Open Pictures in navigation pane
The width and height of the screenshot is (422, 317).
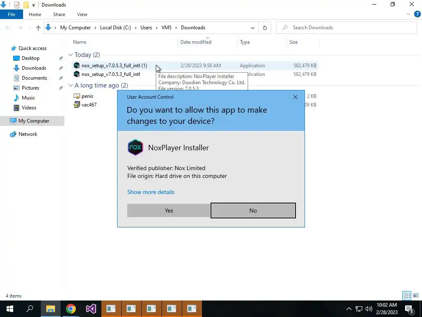[30, 88]
